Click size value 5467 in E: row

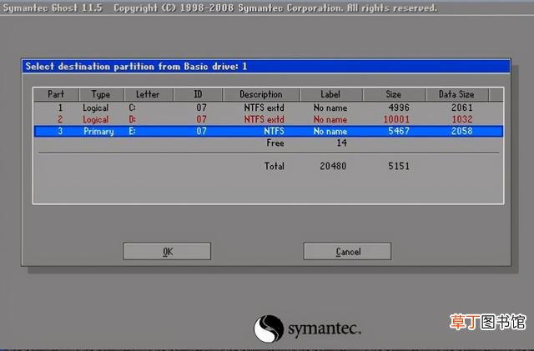(399, 131)
